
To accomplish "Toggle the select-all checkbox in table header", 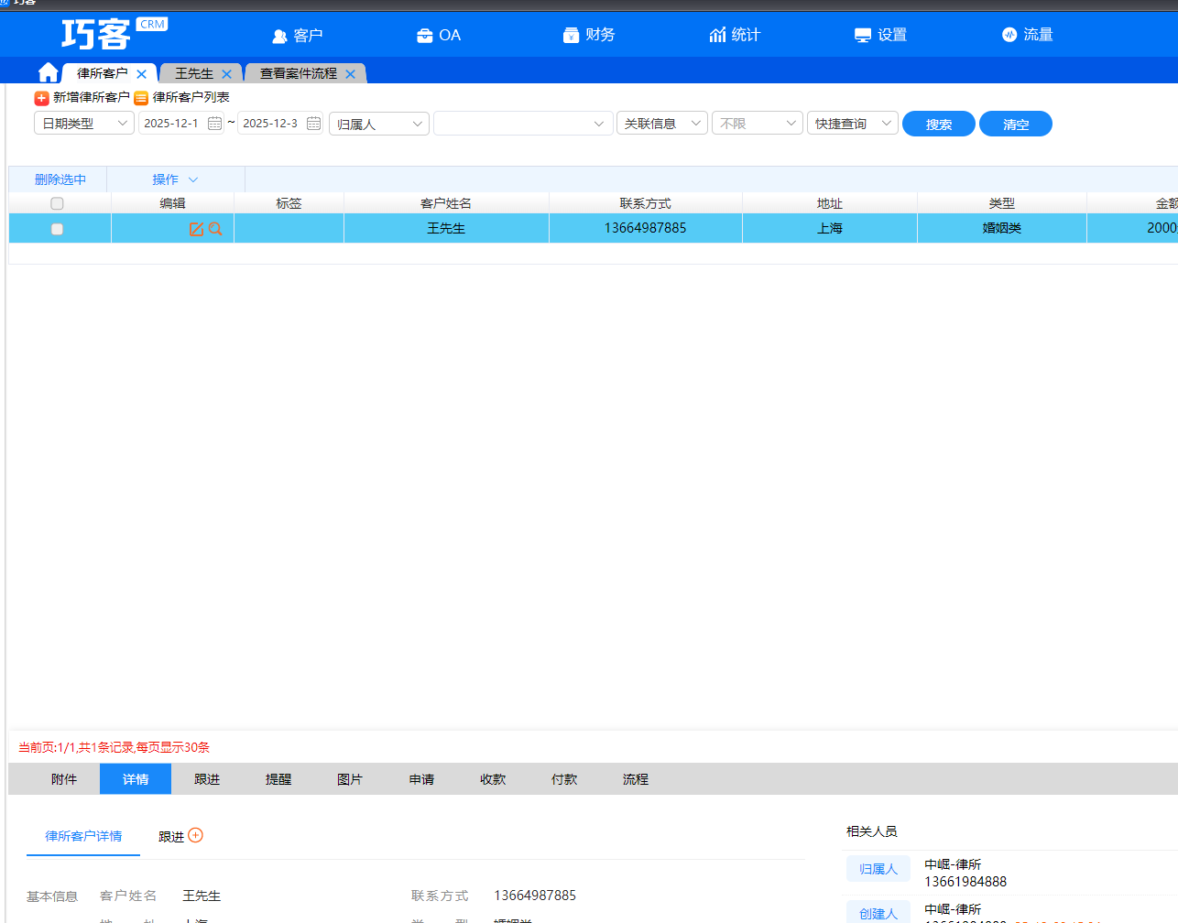I will 57,203.
